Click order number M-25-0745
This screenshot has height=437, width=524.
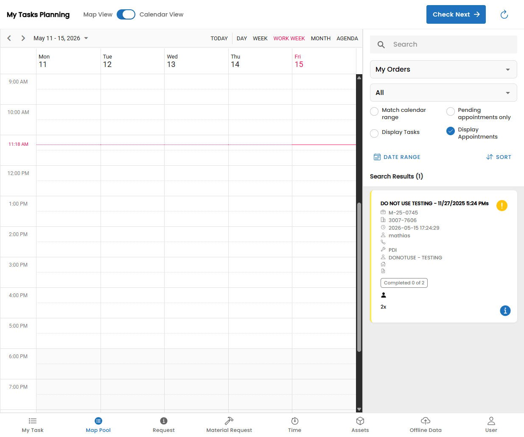[403, 213]
